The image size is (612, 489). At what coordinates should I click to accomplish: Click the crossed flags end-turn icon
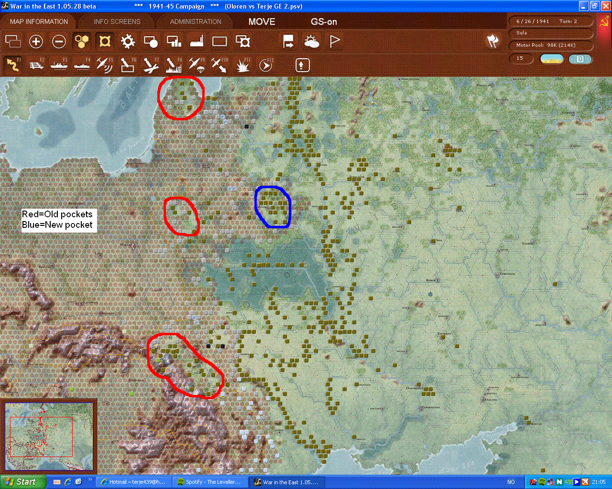[492, 41]
